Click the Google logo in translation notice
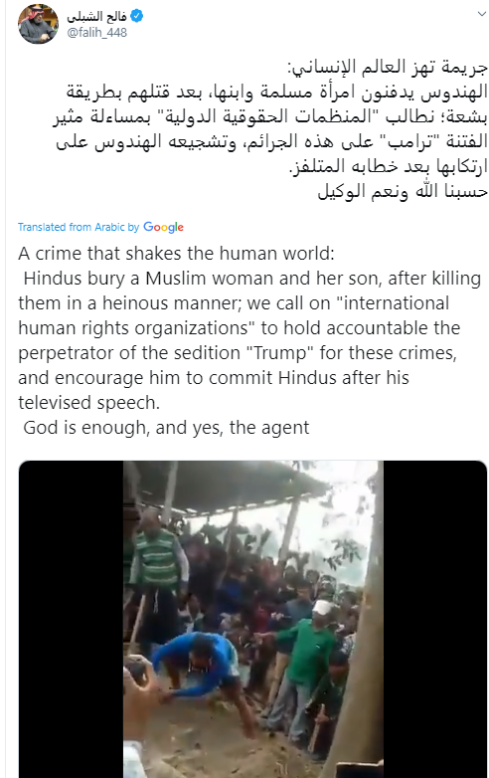This screenshot has width=489, height=778. click(x=163, y=227)
